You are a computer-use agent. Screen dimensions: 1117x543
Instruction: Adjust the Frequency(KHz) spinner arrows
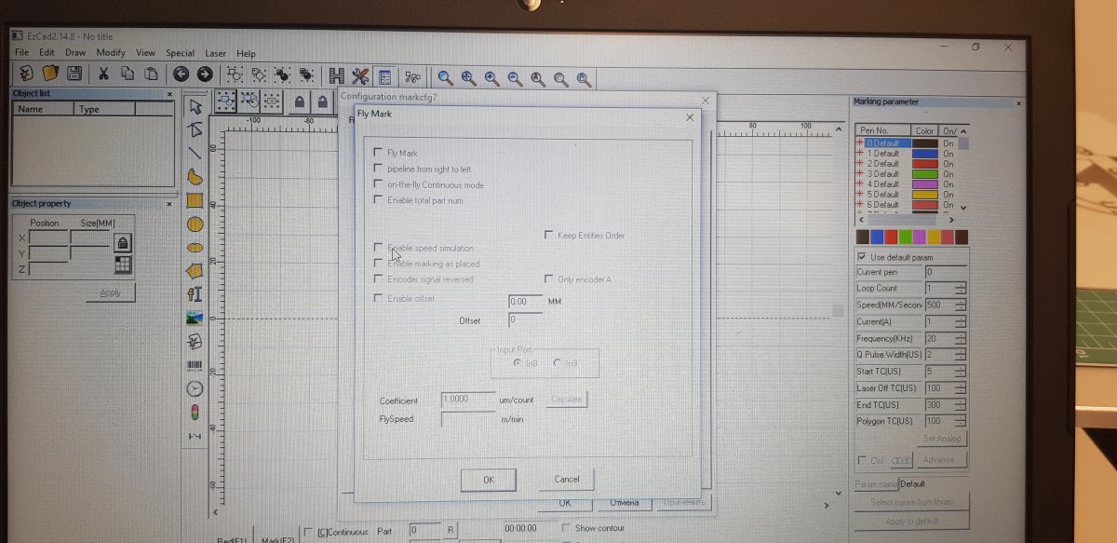(x=960, y=338)
